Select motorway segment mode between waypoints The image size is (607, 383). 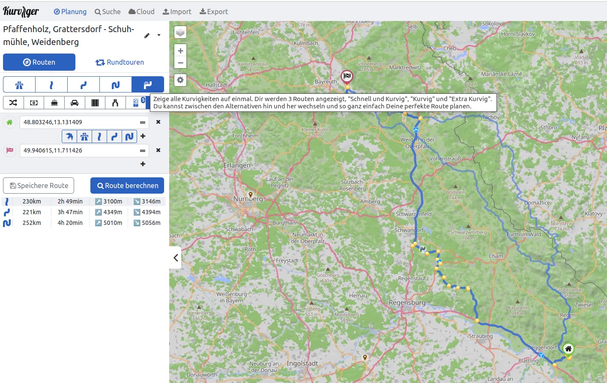pos(84,137)
